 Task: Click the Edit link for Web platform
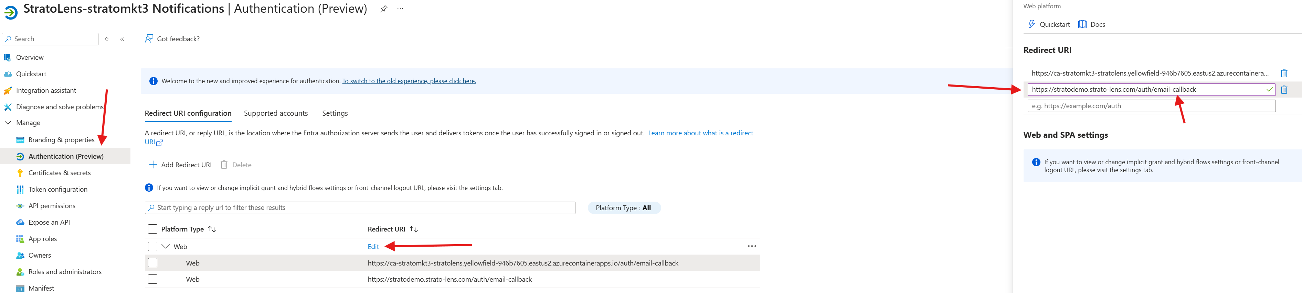pyautogui.click(x=373, y=247)
